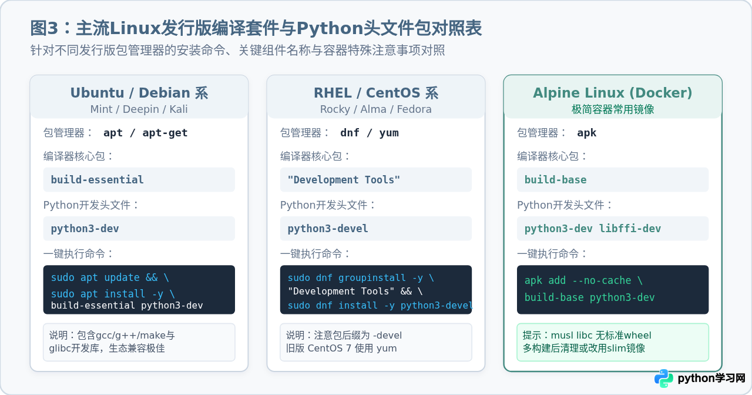Click the 包管理器： label in the Ubuntu card
This screenshot has height=395, width=752.
coord(69,133)
